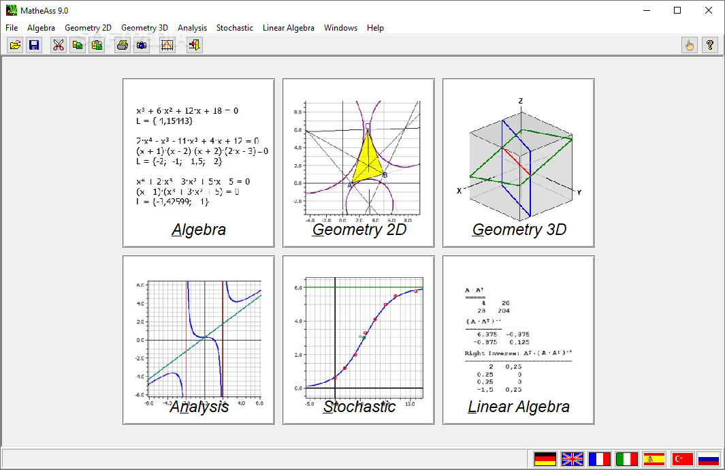
Task: Click the graph plot toolbar icon
Action: coord(167,45)
